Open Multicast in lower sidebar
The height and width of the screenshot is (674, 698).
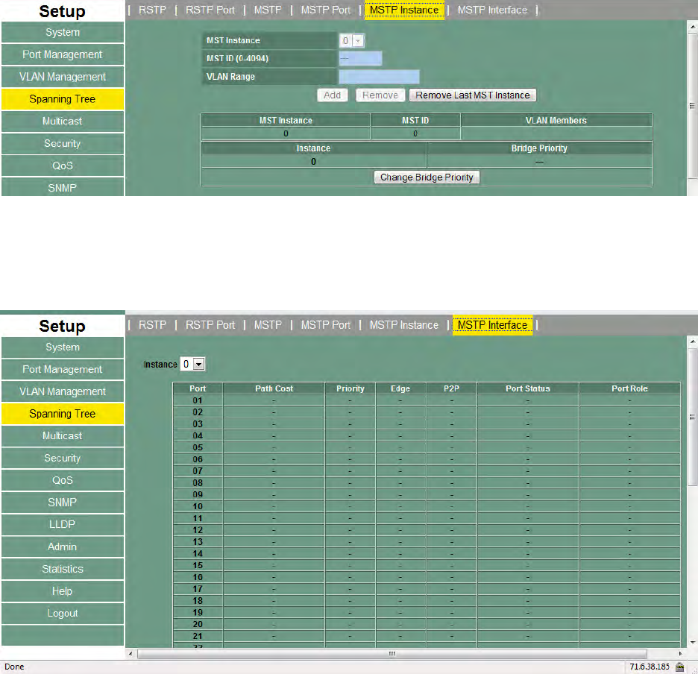(x=63, y=436)
